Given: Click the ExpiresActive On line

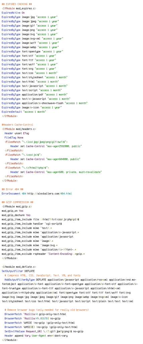Looking at the screenshot, I should click(13, 13).
